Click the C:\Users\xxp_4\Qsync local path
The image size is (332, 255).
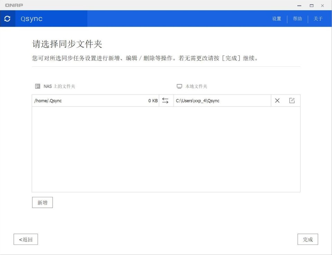(x=199, y=101)
